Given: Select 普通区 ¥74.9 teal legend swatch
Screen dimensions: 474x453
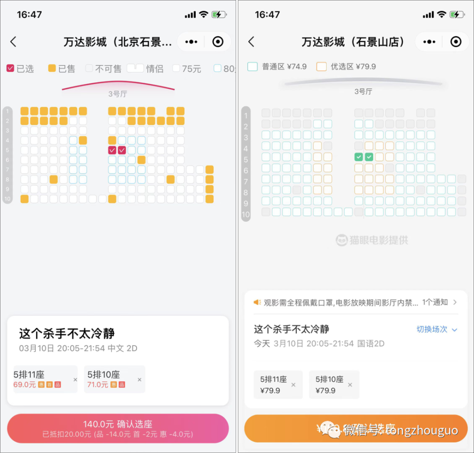Looking at the screenshot, I should (x=253, y=66).
